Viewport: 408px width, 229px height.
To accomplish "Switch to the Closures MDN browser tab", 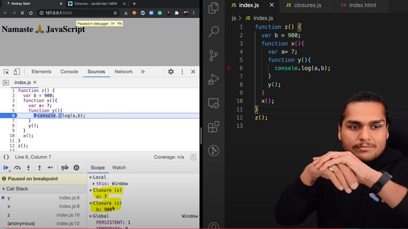I will [x=96, y=4].
